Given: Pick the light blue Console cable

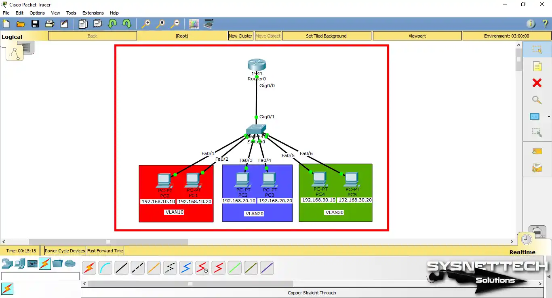Looking at the screenshot, I should tap(105, 268).
